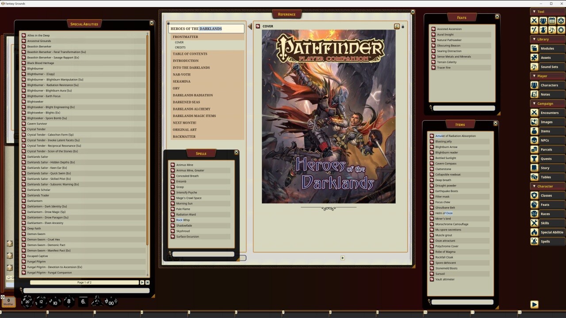Toggle the lock icon on the Reference window
This screenshot has width=566, height=318.
click(x=403, y=26)
